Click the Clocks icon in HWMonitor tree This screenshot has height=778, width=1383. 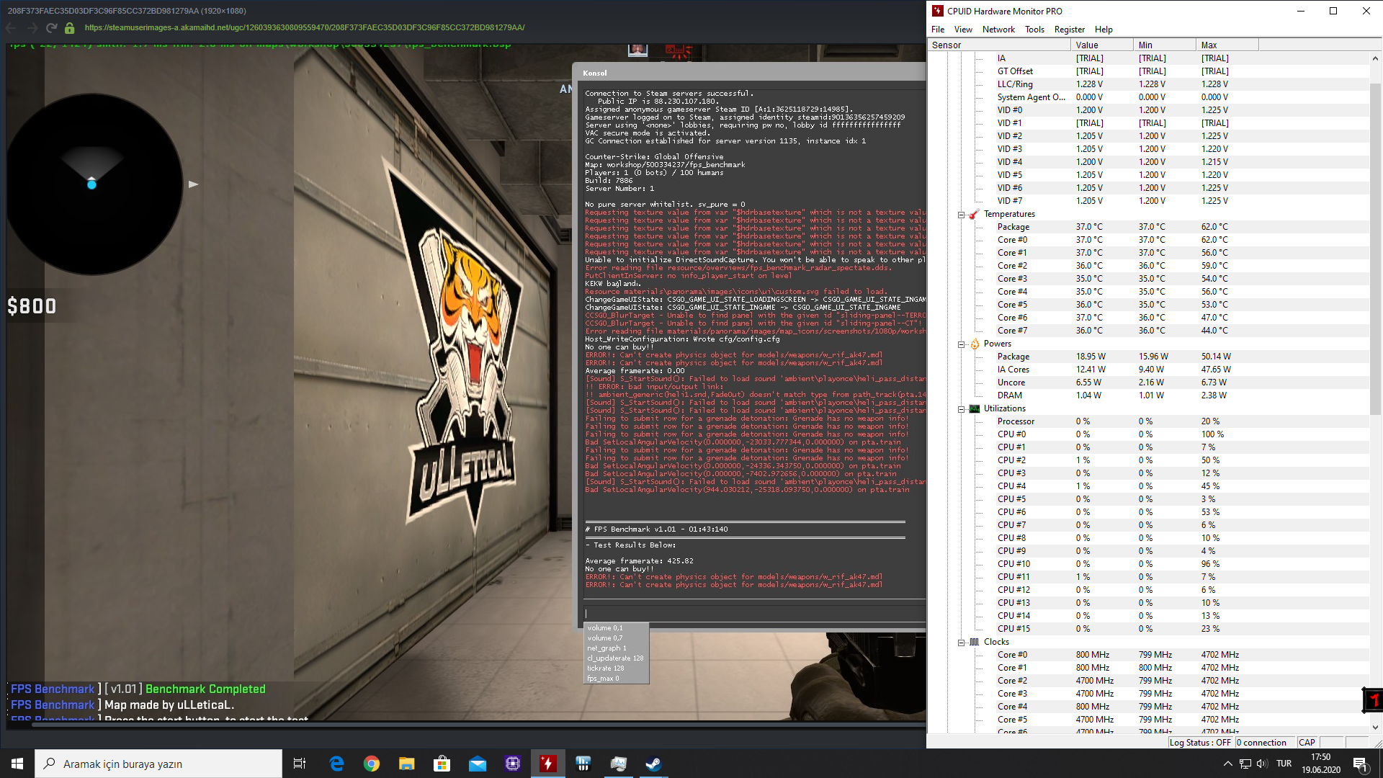coord(975,642)
